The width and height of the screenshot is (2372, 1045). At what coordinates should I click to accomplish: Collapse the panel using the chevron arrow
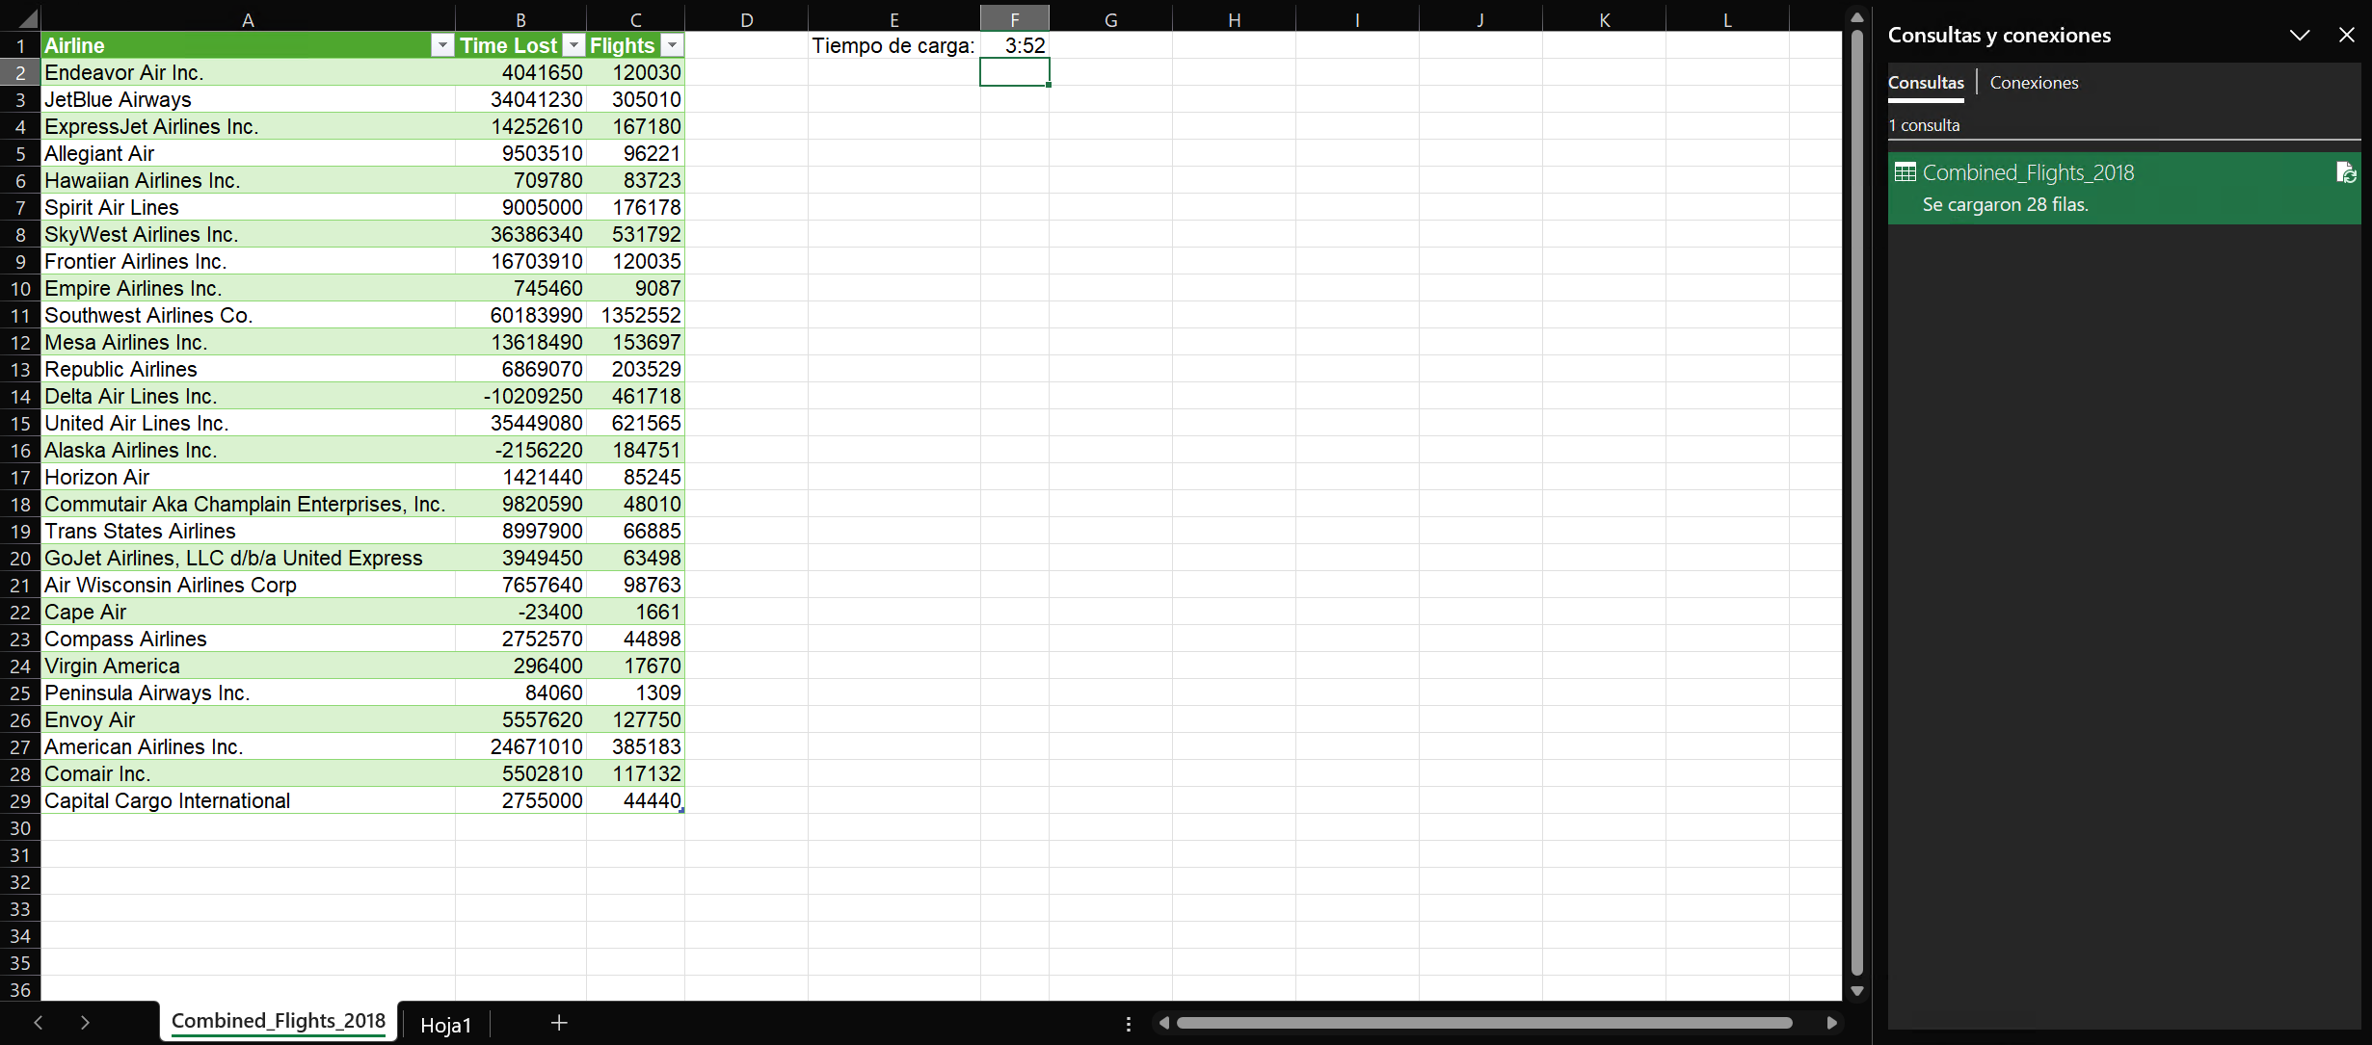tap(2300, 35)
